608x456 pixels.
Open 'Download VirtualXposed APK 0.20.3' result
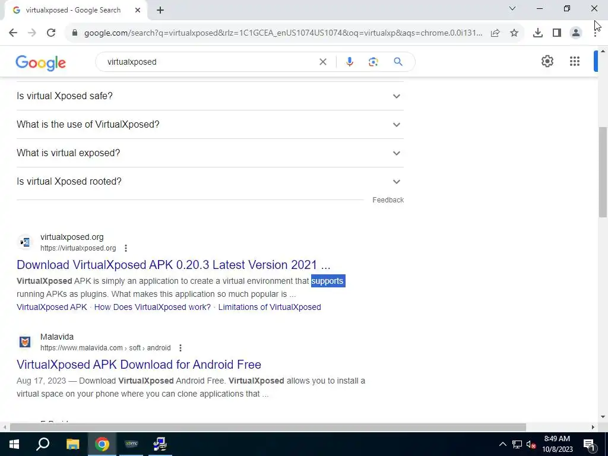pos(173,265)
